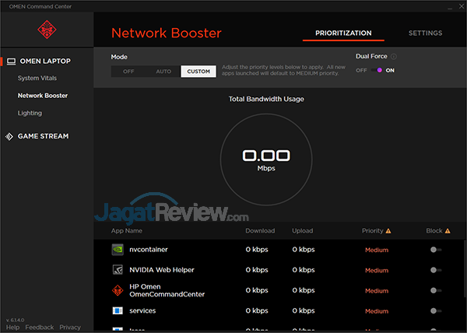This screenshot has width=467, height=333.
Task: Click the Dual Force info icon
Action: (393, 57)
